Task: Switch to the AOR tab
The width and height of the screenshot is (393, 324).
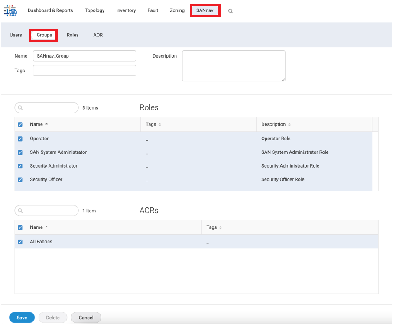Action: (x=98, y=35)
